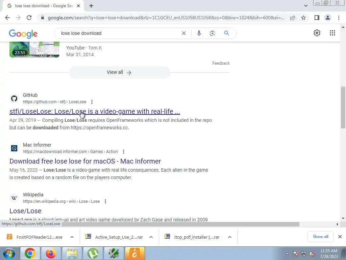Screen dimensions: 346x260
Task: Open Windows Explorer from the taskbar
Action: 72,253
